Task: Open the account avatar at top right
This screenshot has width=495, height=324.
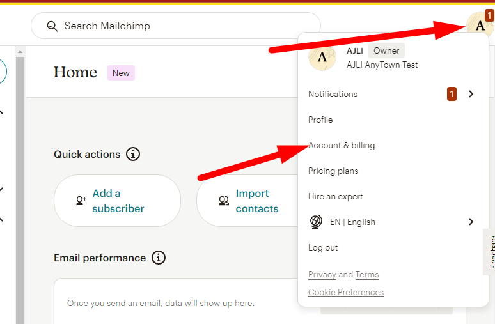Action: [480, 25]
